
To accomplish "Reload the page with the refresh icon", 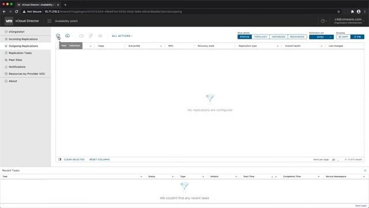I will 17,12.
